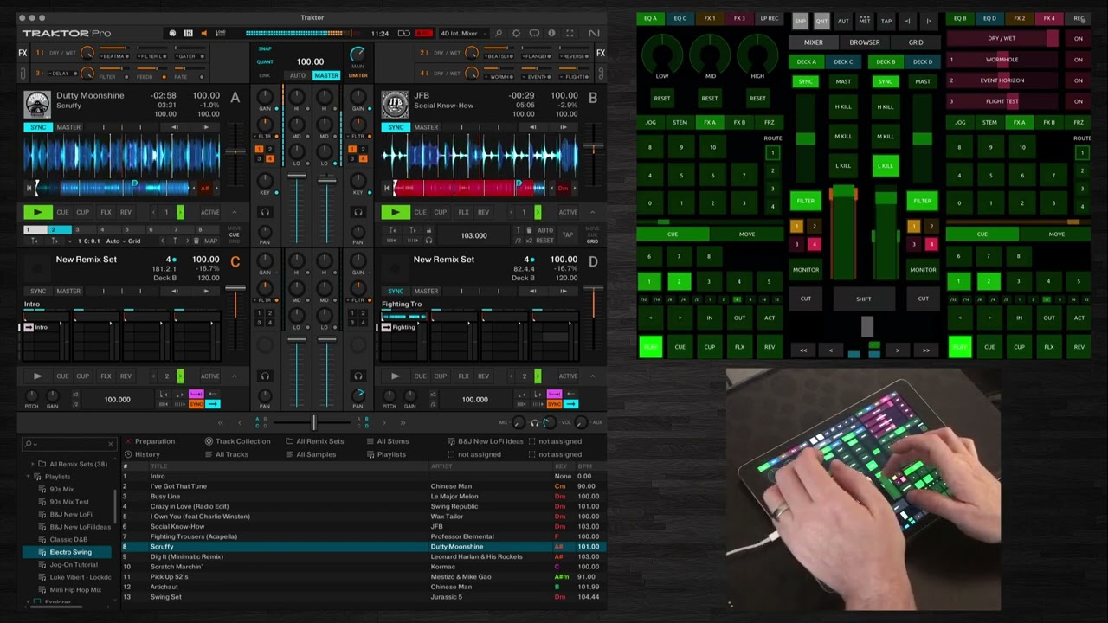
Task: Click the info icon in Traktor's header
Action: (x=551, y=34)
